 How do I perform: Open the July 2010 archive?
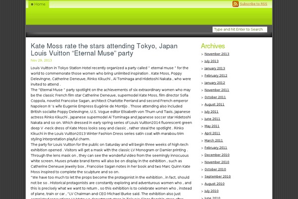212,191
